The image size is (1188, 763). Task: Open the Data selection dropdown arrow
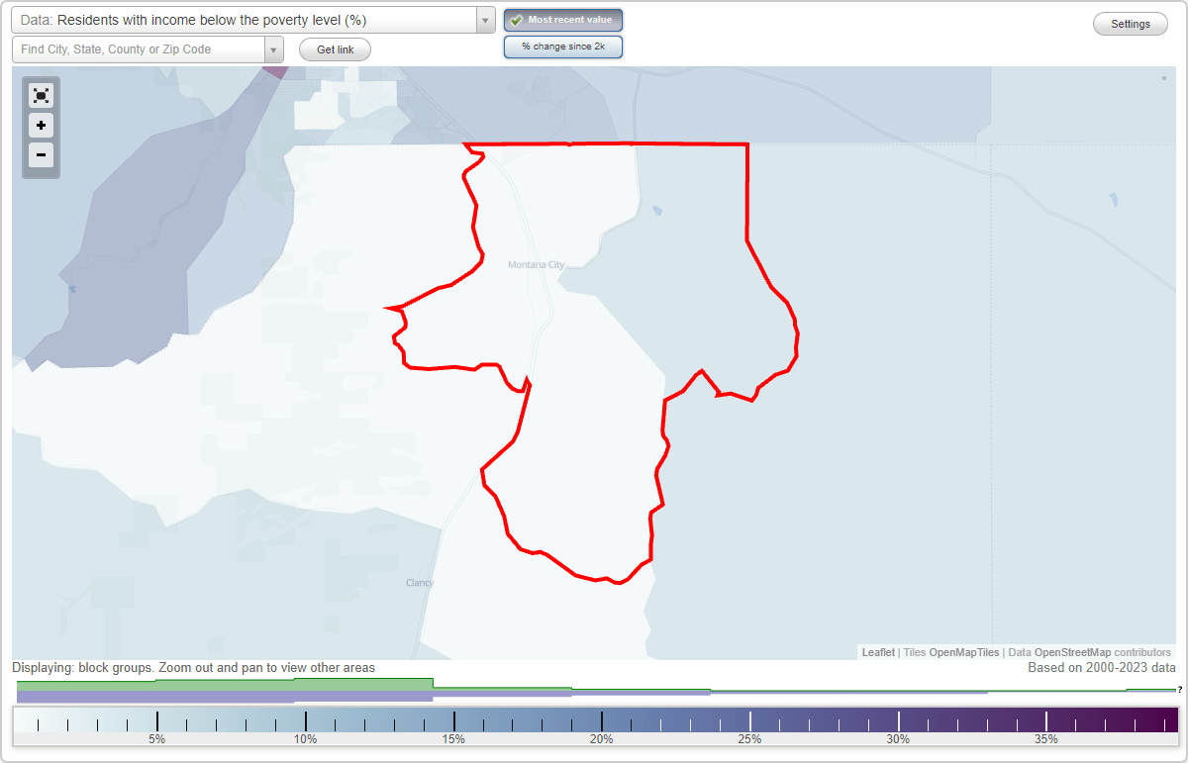485,20
